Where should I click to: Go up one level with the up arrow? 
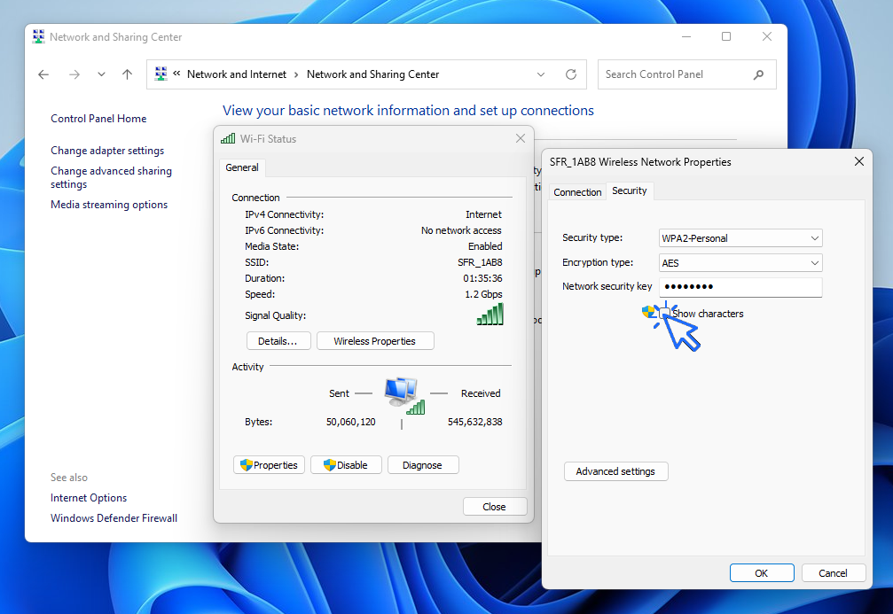pyautogui.click(x=127, y=75)
